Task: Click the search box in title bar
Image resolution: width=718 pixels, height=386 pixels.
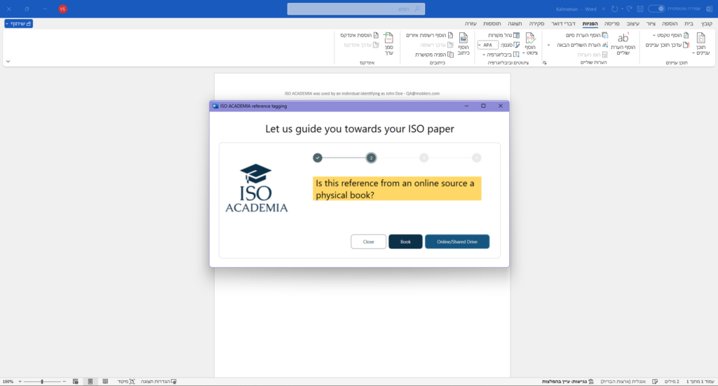Action: pos(356,8)
